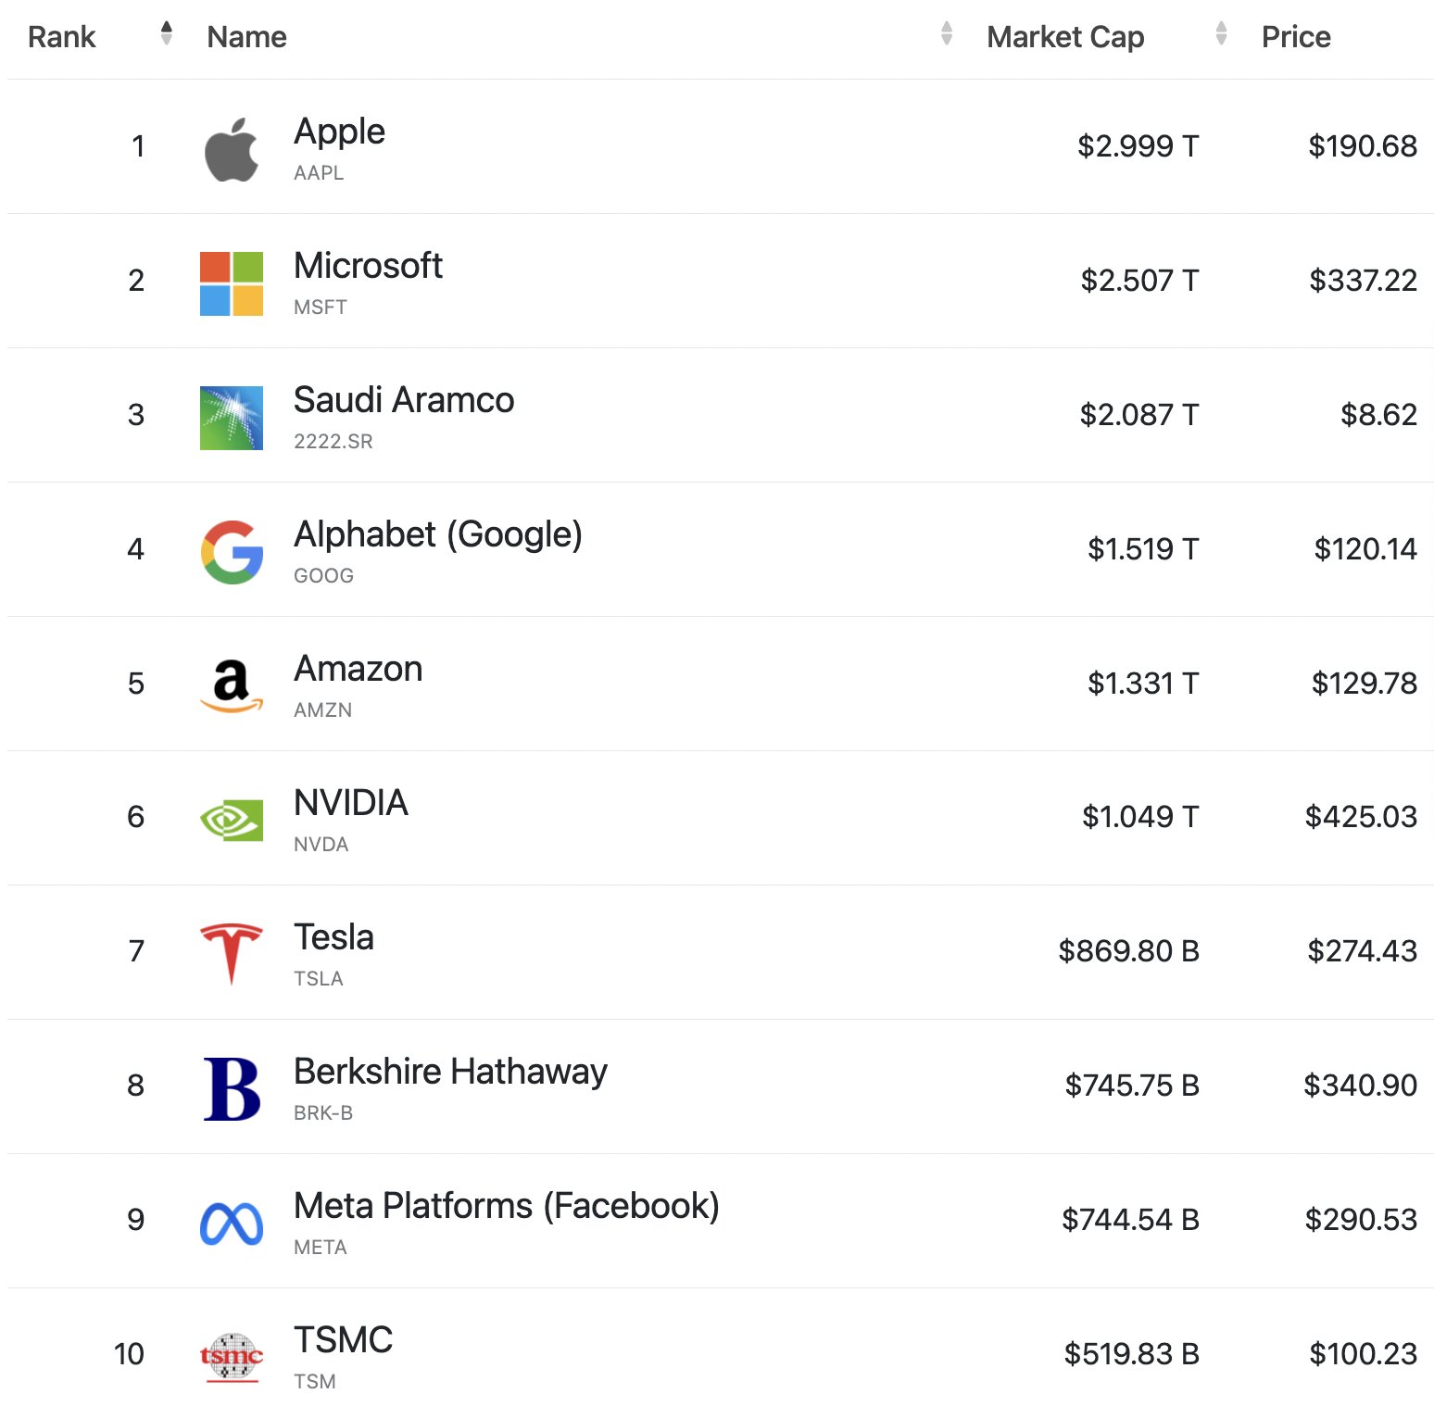Click the $100.23 price cell
Viewport: 1434px width, 1406px height.
pyautogui.click(x=1364, y=1354)
